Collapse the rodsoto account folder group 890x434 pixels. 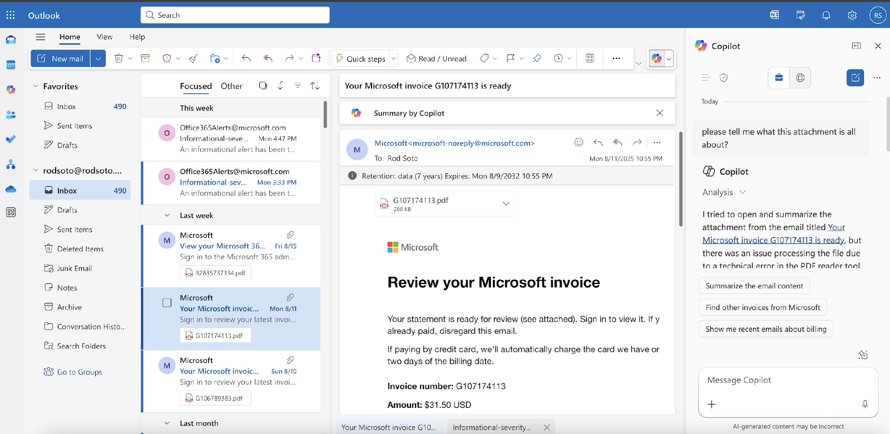click(x=36, y=171)
